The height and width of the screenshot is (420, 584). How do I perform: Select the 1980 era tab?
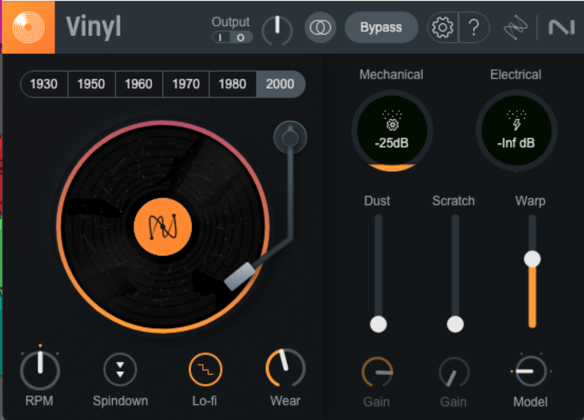click(233, 84)
